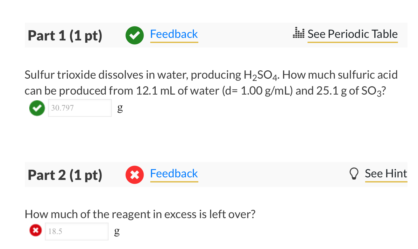Click the Part 2 (1 pt) heading
Viewport: 418px width, 249px height.
click(65, 174)
